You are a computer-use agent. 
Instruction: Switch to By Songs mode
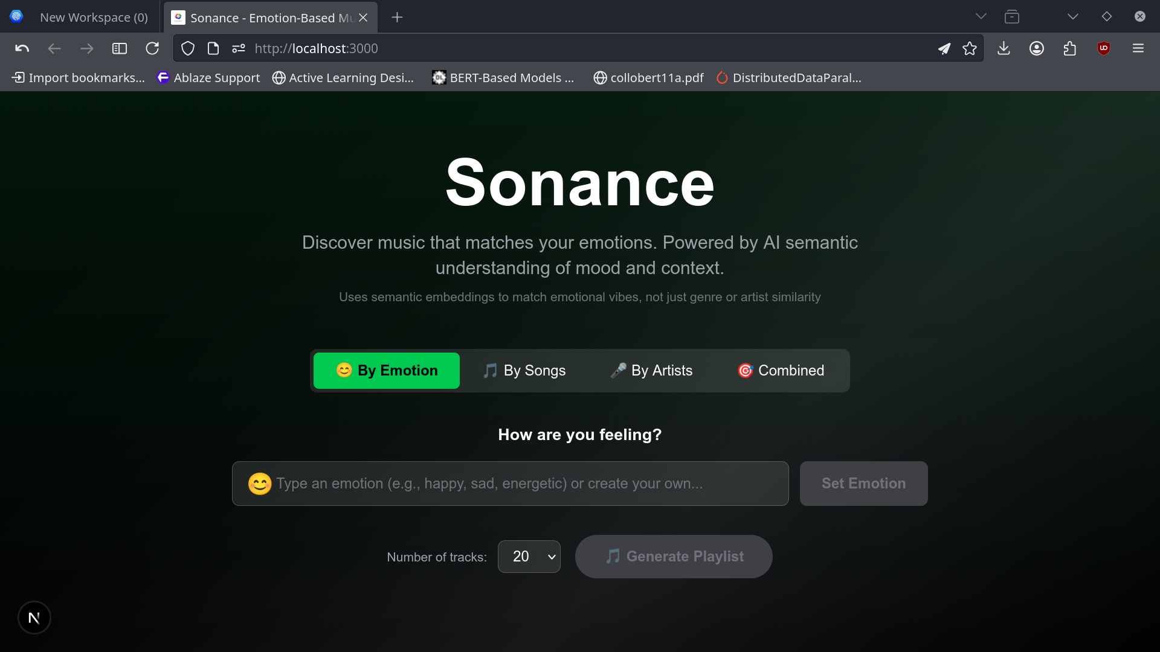coord(524,371)
